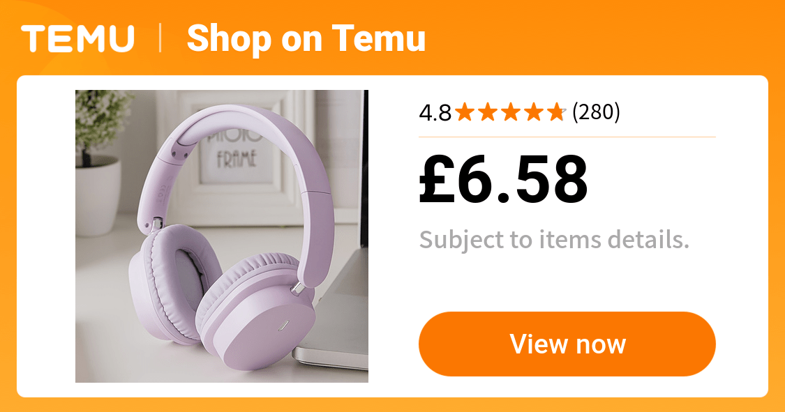Screen dimensions: 785x412
Task: Click the Subject to items details text
Action: pyautogui.click(x=554, y=240)
